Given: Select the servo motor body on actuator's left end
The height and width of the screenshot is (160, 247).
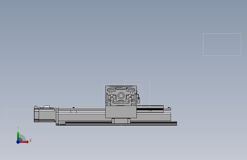Looking at the screenshot, I should click(44, 115).
